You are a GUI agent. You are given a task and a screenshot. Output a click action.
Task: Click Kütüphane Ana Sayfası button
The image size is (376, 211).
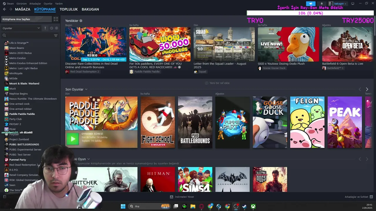click(x=26, y=19)
